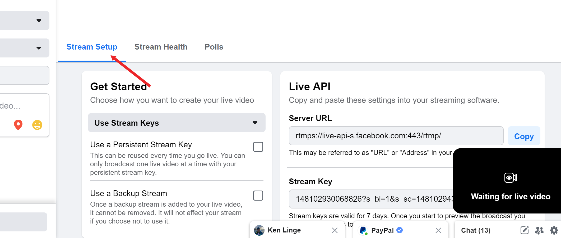Viewport: 561px width, 238px height.
Task: Click the red location pin icon
Action: click(18, 125)
